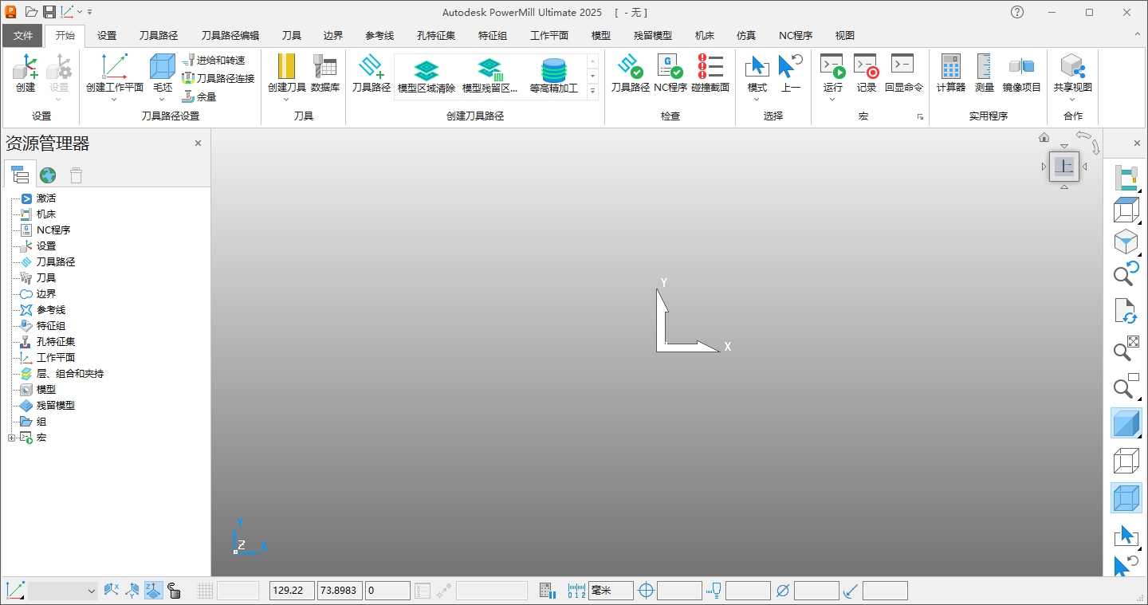Toggle wireframe display in right view toolbar
The height and width of the screenshot is (605, 1148).
point(1126,460)
